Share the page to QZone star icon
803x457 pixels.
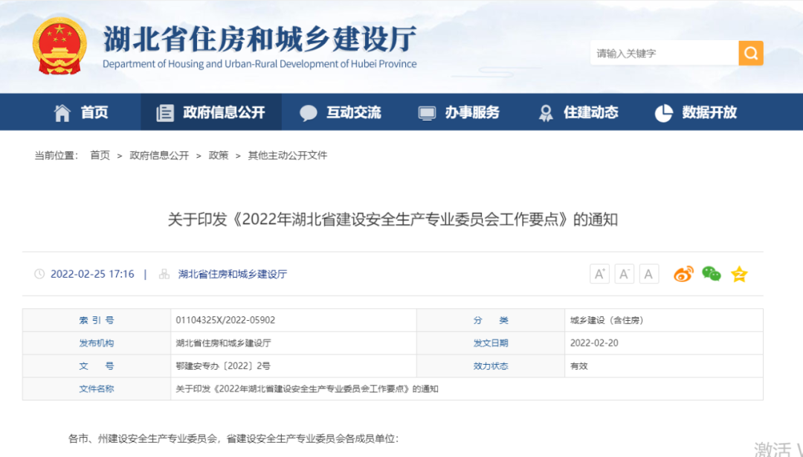738,274
